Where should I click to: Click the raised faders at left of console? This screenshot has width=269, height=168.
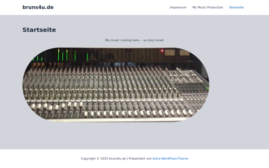tap(56, 106)
